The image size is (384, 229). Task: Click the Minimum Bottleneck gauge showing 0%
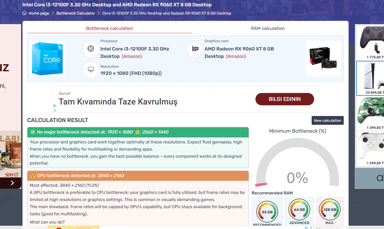298,162
